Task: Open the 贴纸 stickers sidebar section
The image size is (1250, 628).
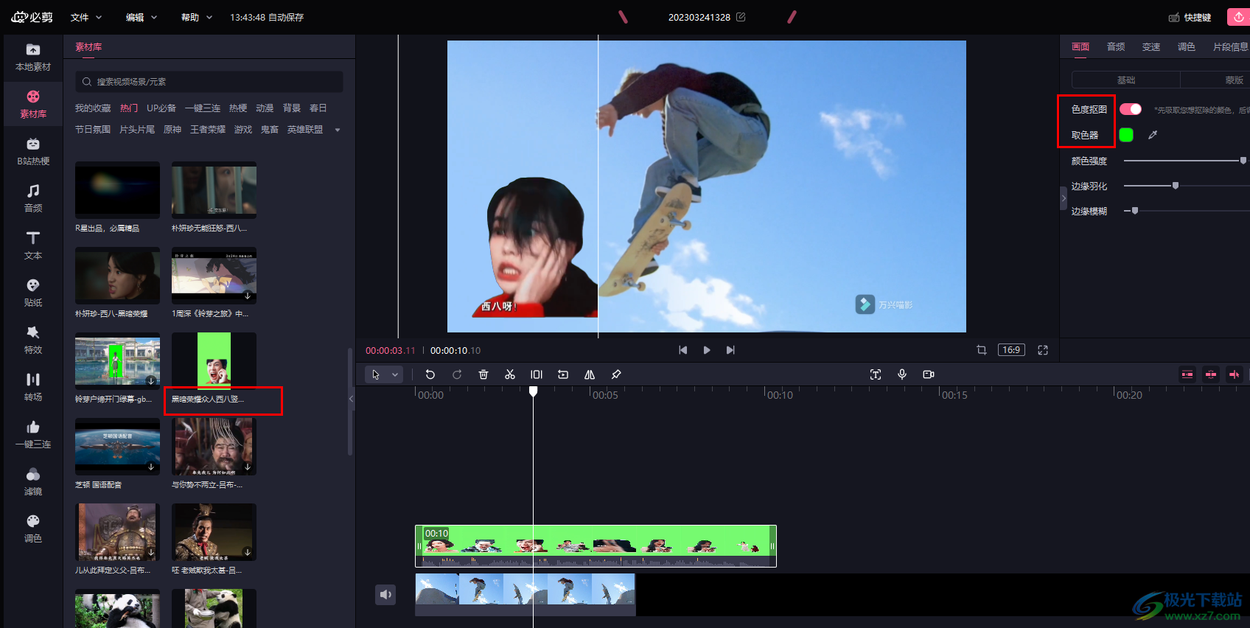Action: (33, 293)
